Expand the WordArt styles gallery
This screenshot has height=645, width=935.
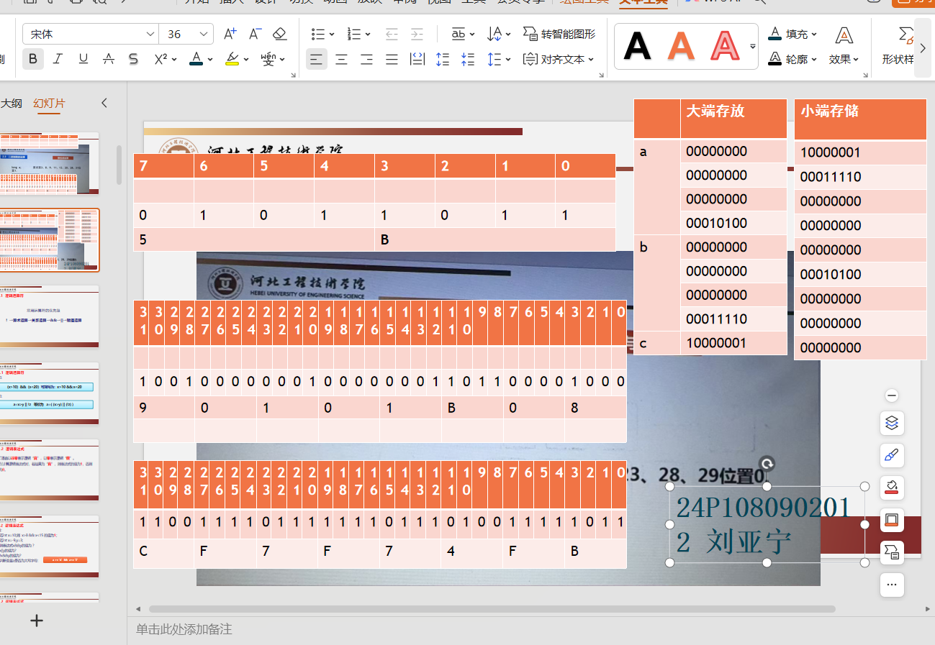(752, 46)
